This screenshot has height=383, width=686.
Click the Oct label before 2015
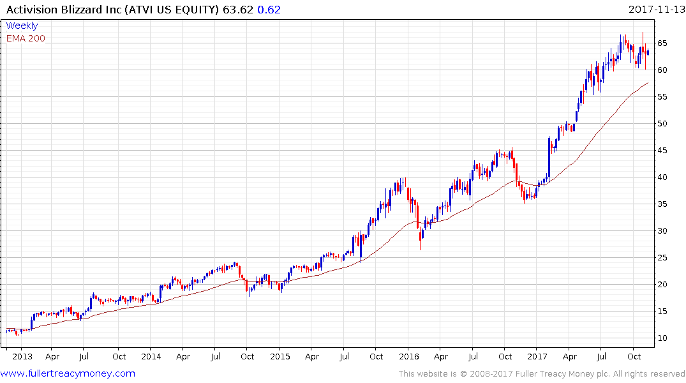[x=247, y=356]
